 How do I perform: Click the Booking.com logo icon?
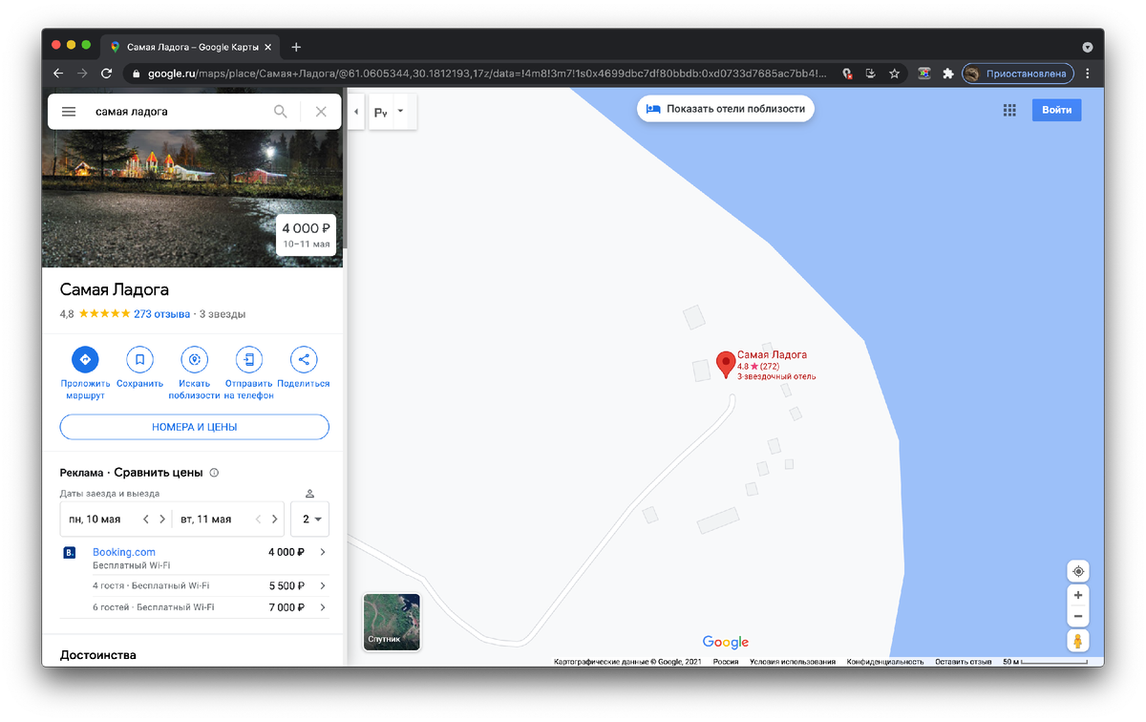(x=69, y=553)
